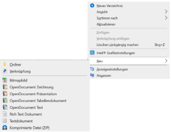The height and width of the screenshot is (132, 171).
Task: Click the OpenDocument Zeichnung icon
Action: (x=5, y=87)
